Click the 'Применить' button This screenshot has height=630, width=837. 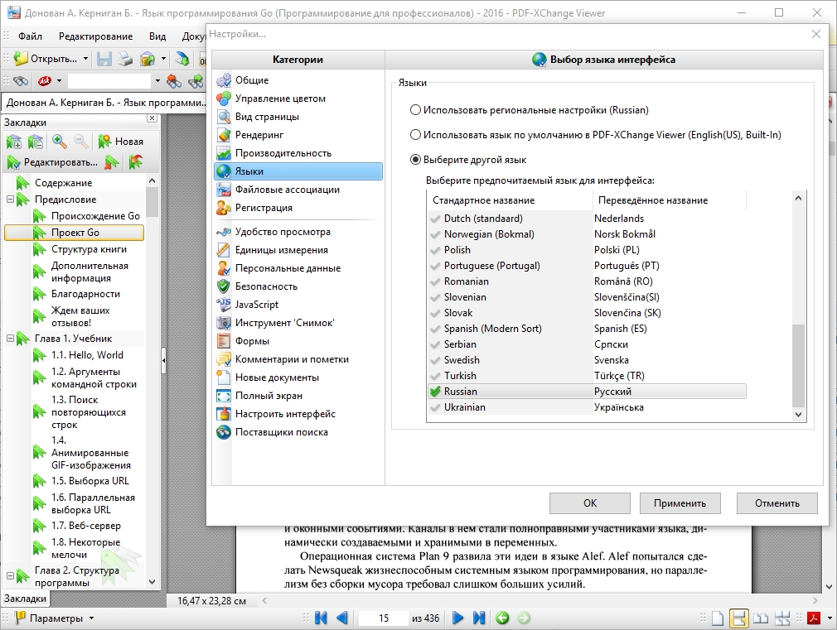tap(680, 503)
